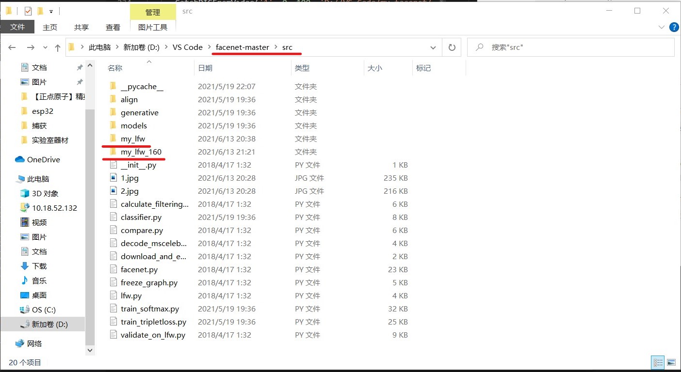Select the freeze_graph.py file name

click(149, 282)
